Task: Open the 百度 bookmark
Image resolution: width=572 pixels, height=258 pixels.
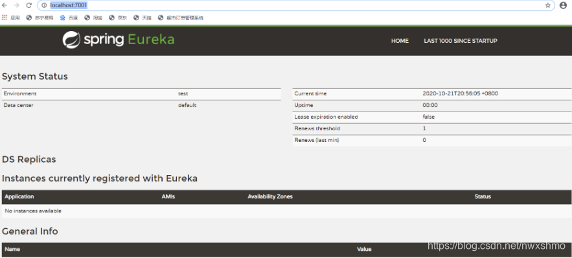Action: coord(69,18)
